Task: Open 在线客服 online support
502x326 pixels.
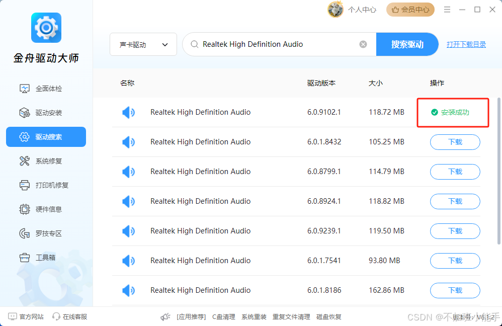Action: pos(69,317)
